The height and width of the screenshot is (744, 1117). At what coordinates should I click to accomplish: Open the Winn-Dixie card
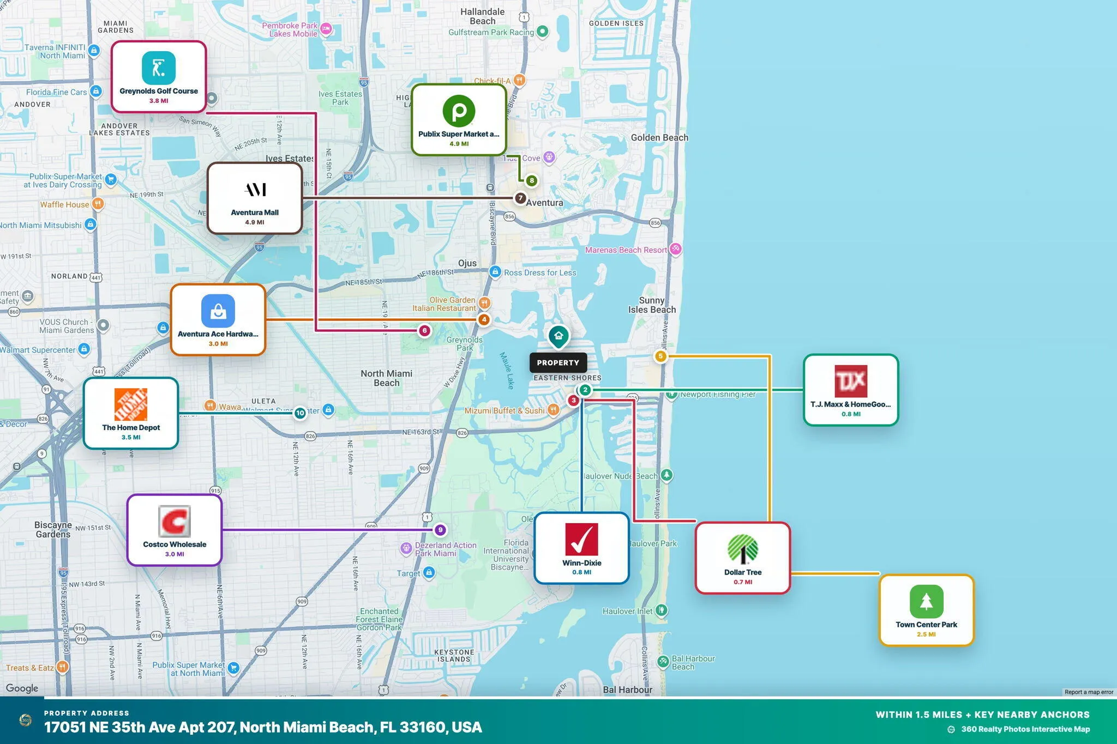tap(581, 548)
